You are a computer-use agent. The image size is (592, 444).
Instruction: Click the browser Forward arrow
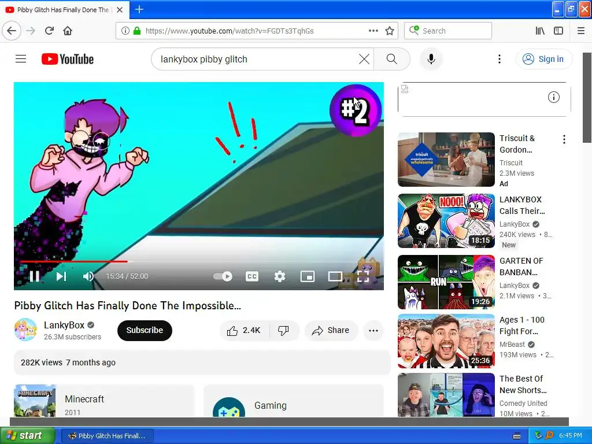31,31
